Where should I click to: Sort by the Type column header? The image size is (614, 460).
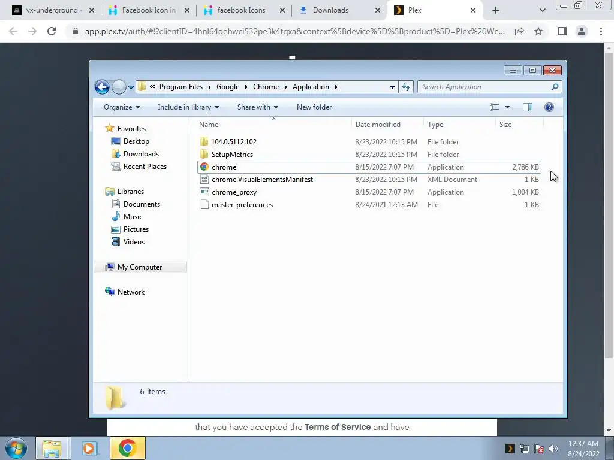click(x=459, y=125)
